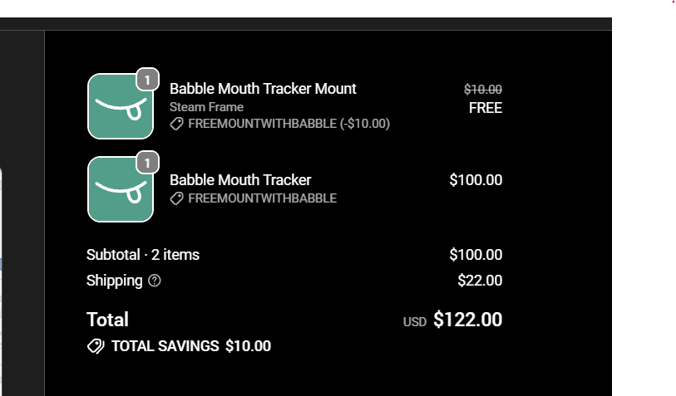The width and height of the screenshot is (676, 396).
Task: Click the FREEMOUNTWITHBABBLE code under Mouth Tracker
Action: click(263, 198)
